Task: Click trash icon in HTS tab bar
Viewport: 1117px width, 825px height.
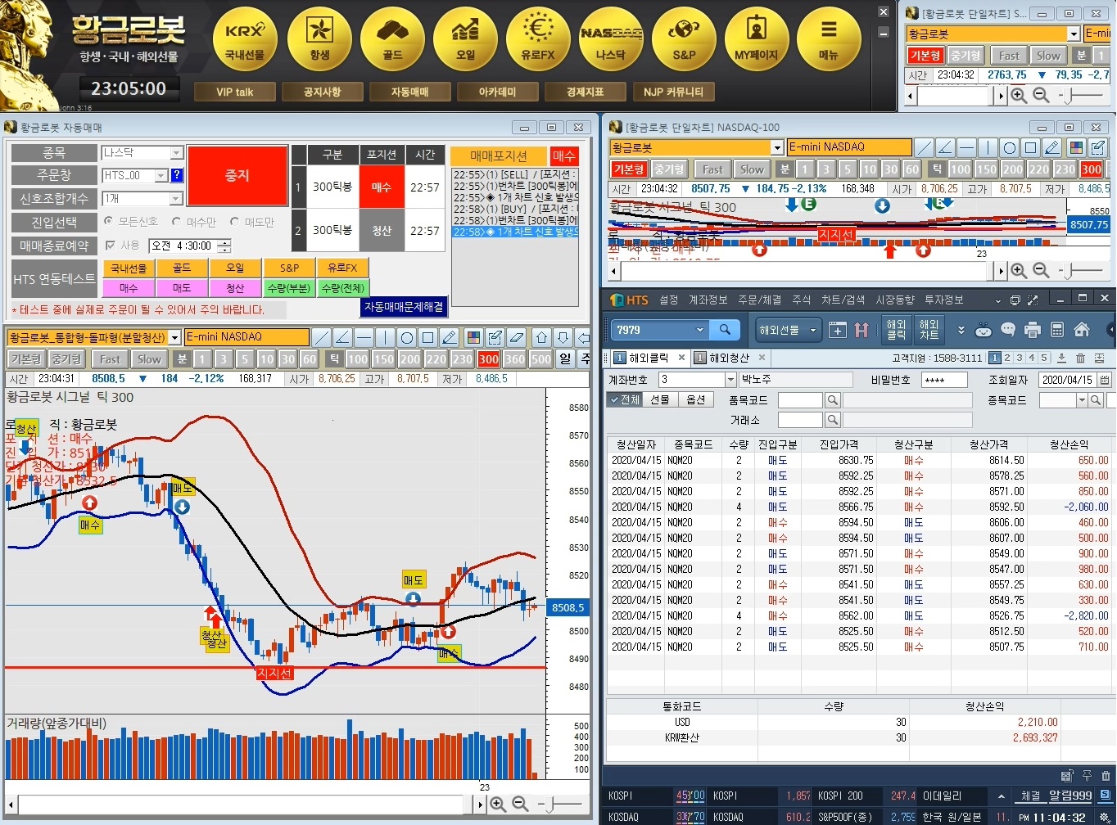Action: [x=1080, y=358]
